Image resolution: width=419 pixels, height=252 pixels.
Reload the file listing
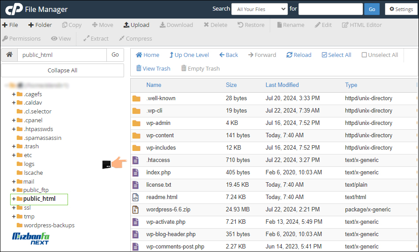point(299,55)
